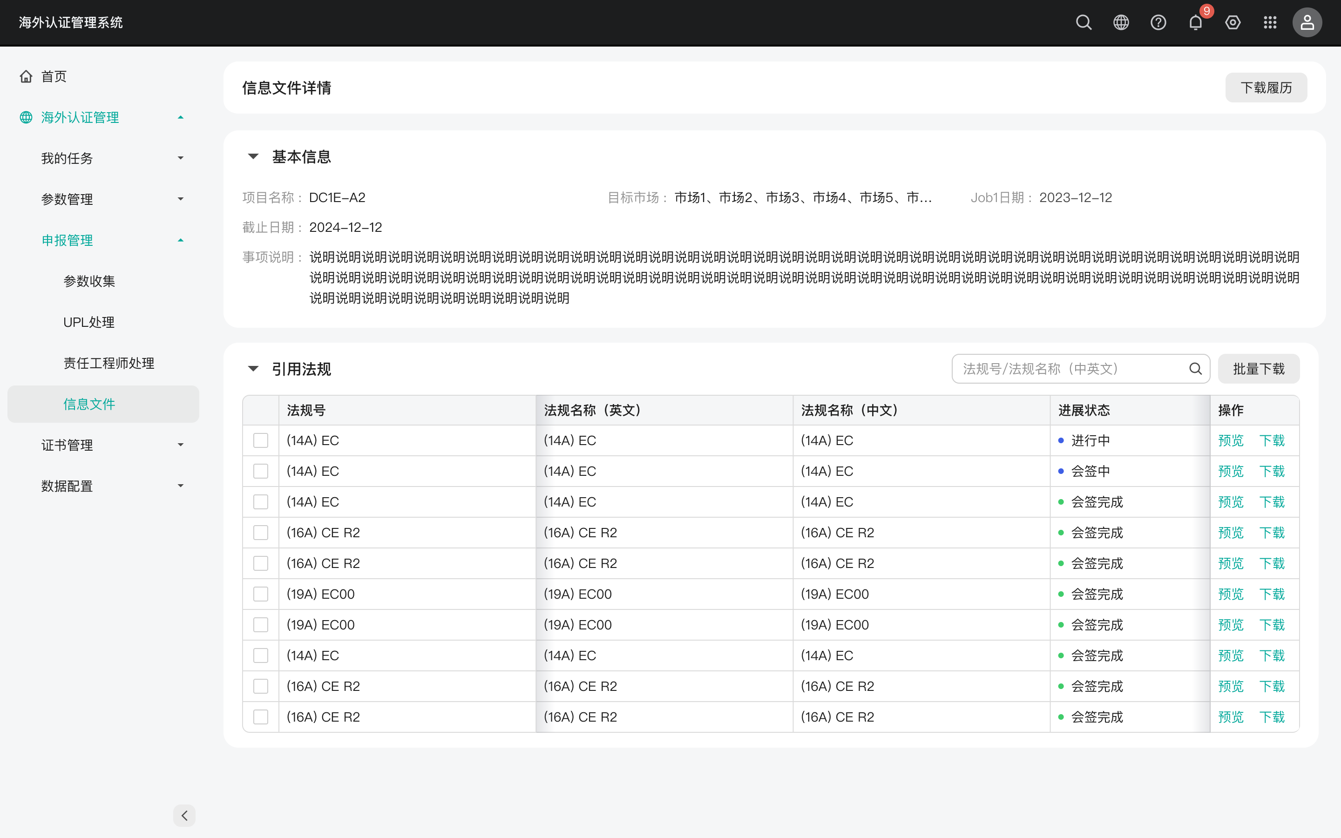Collapse the 申报管理 menu arrow
This screenshot has height=838, width=1341.
tap(181, 240)
